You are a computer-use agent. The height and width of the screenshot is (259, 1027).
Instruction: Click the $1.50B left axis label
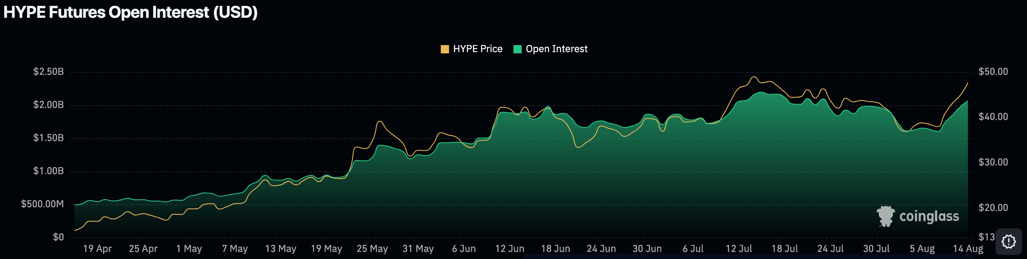click(x=48, y=138)
